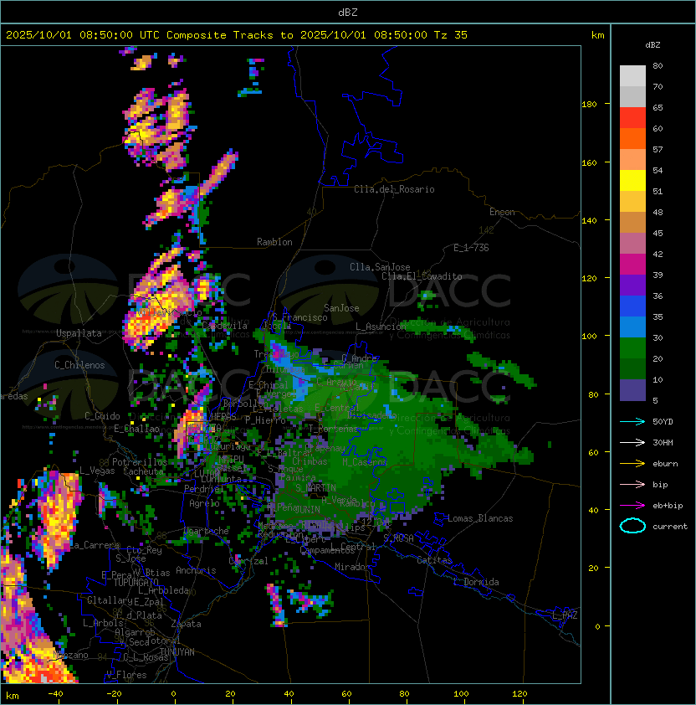
Task: Click the magenta eb+bip arrow symbol
Action: [632, 506]
